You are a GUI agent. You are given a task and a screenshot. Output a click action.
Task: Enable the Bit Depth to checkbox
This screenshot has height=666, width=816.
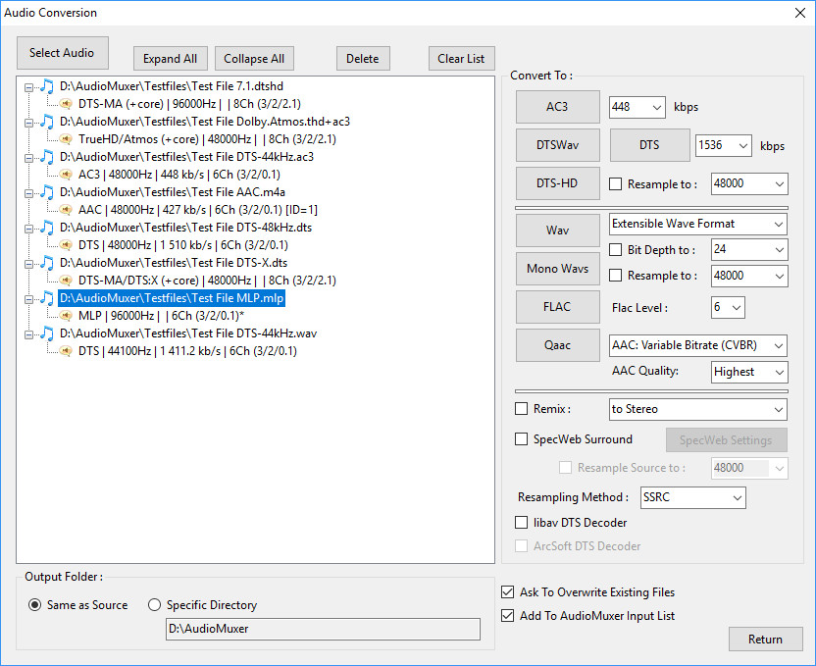(616, 250)
